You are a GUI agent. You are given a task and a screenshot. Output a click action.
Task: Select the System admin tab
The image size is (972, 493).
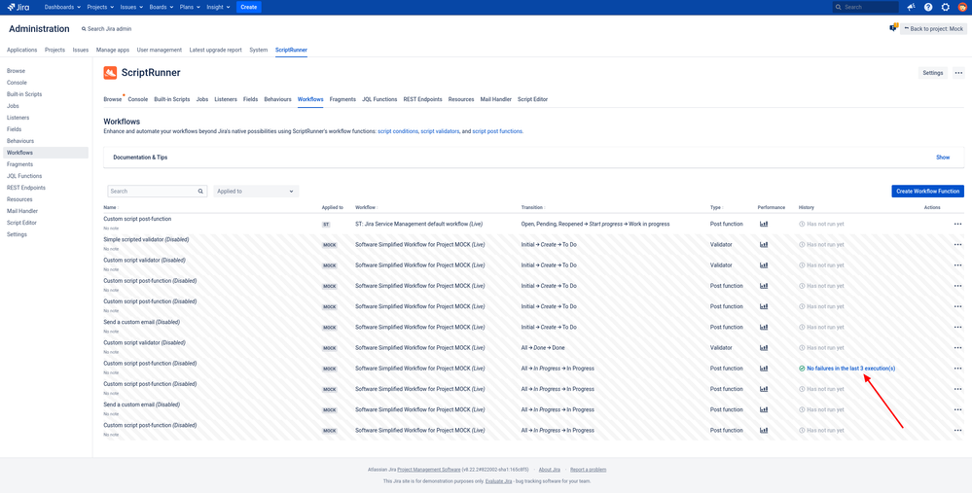pos(259,50)
